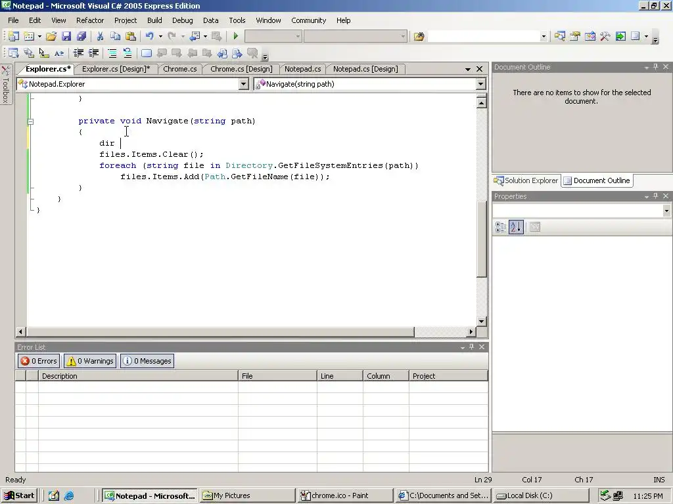Open the Debug menu
673x504 pixels.
pyautogui.click(x=183, y=20)
